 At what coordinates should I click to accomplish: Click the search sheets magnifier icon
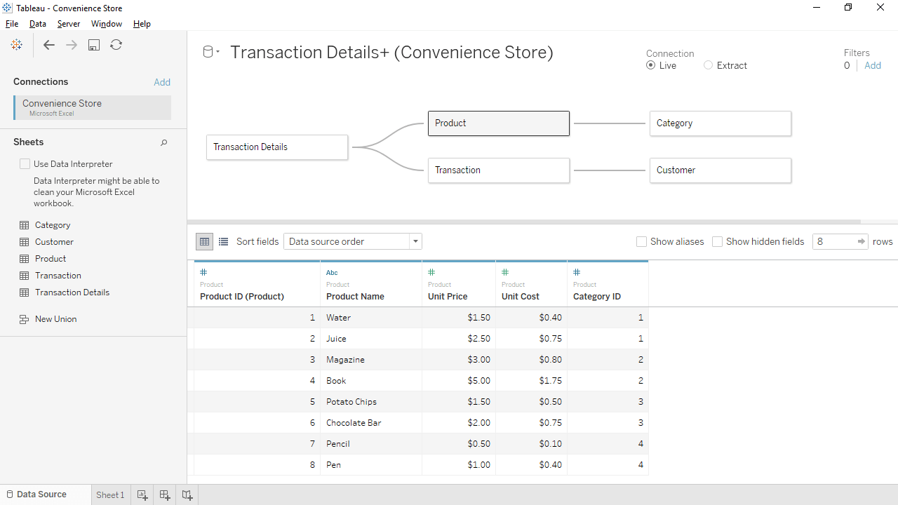(163, 142)
